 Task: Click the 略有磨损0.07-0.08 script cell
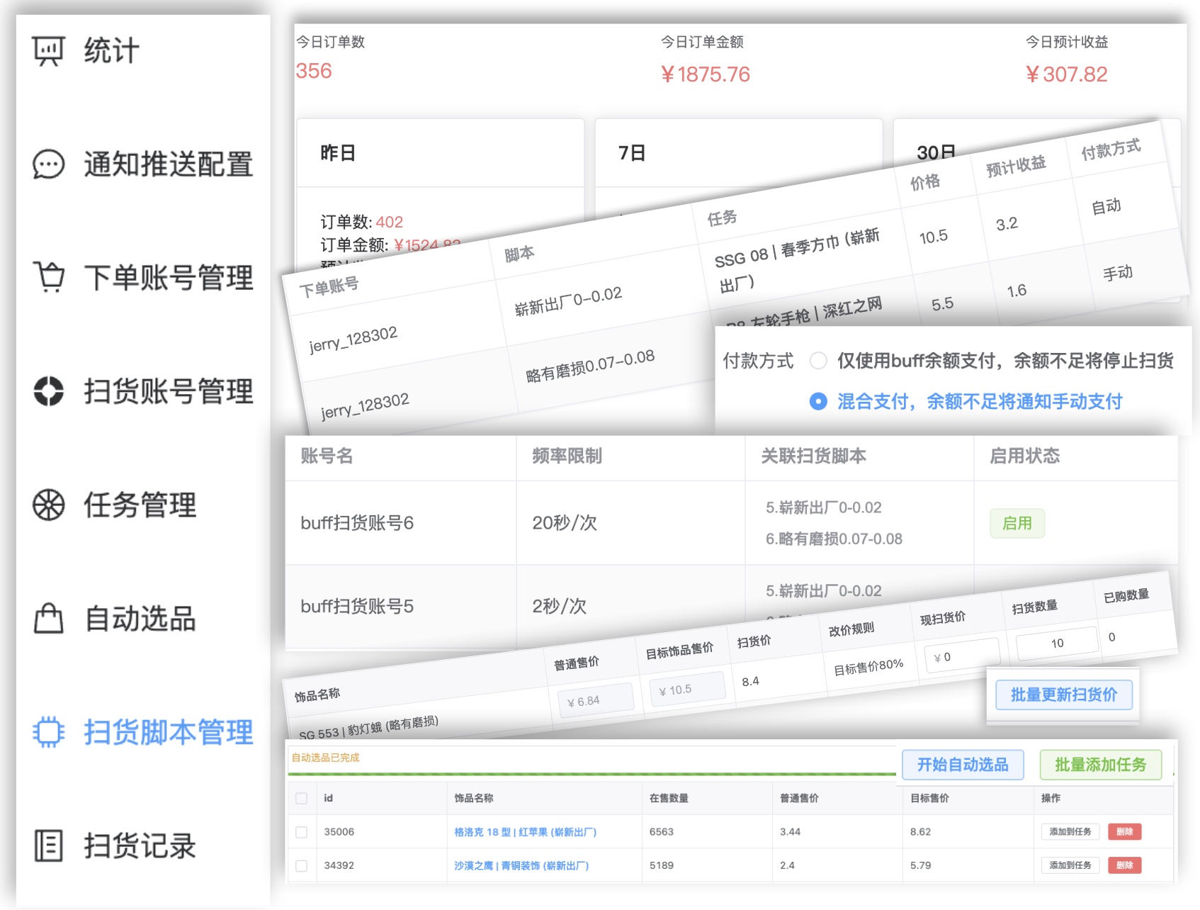pyautogui.click(x=590, y=366)
